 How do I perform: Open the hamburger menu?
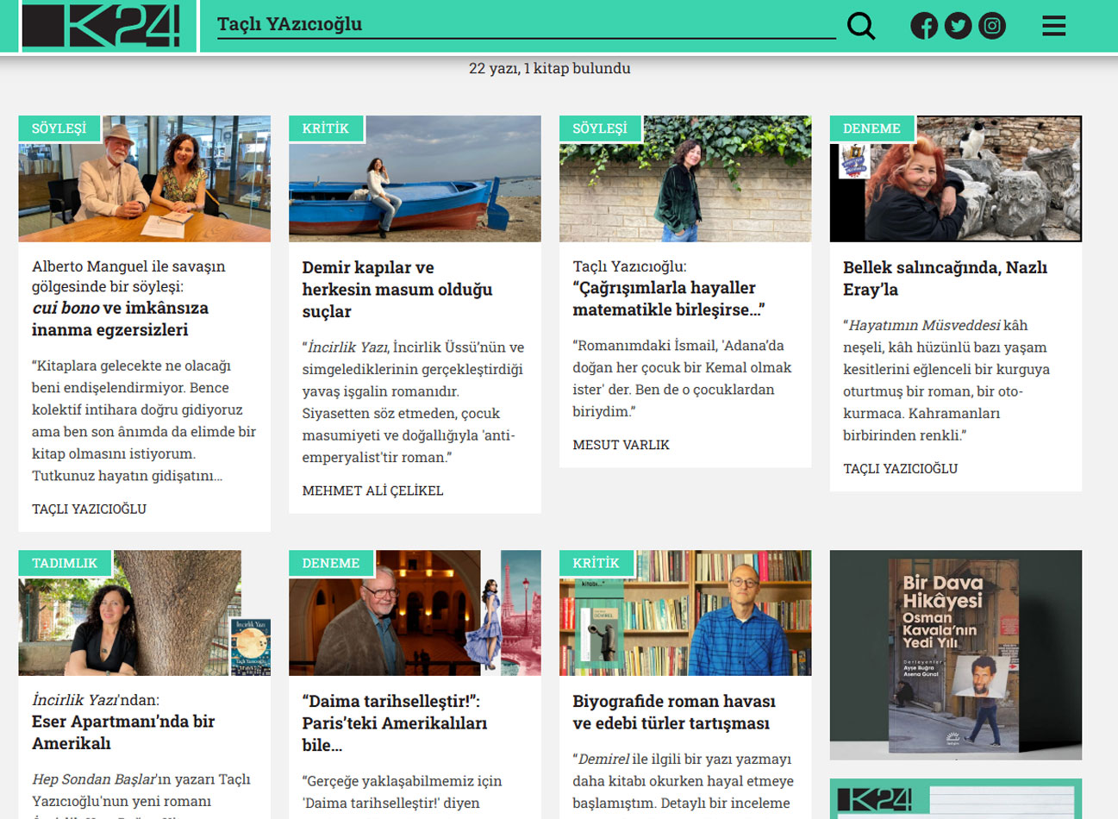point(1053,26)
